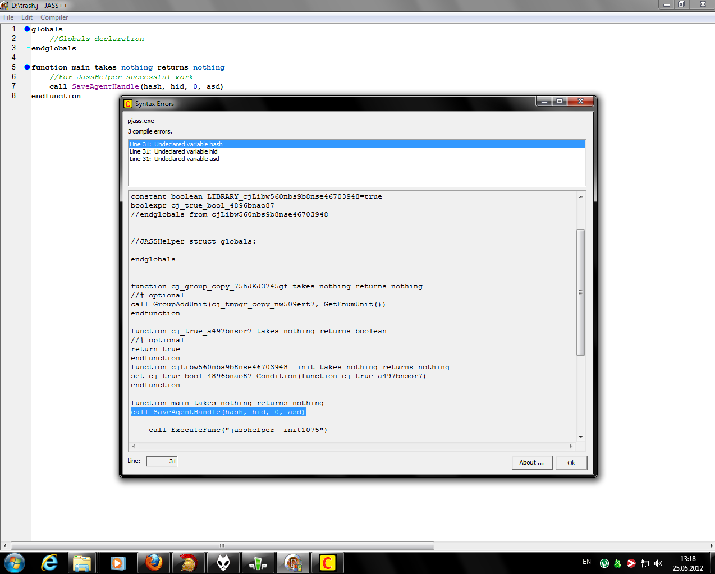Click line number 7 in editor gutter
This screenshot has width=715, height=574.
click(x=14, y=86)
